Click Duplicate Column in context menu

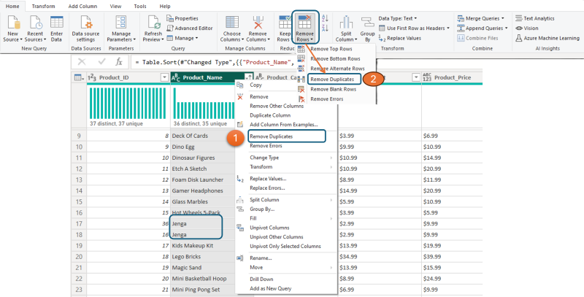[x=270, y=115]
